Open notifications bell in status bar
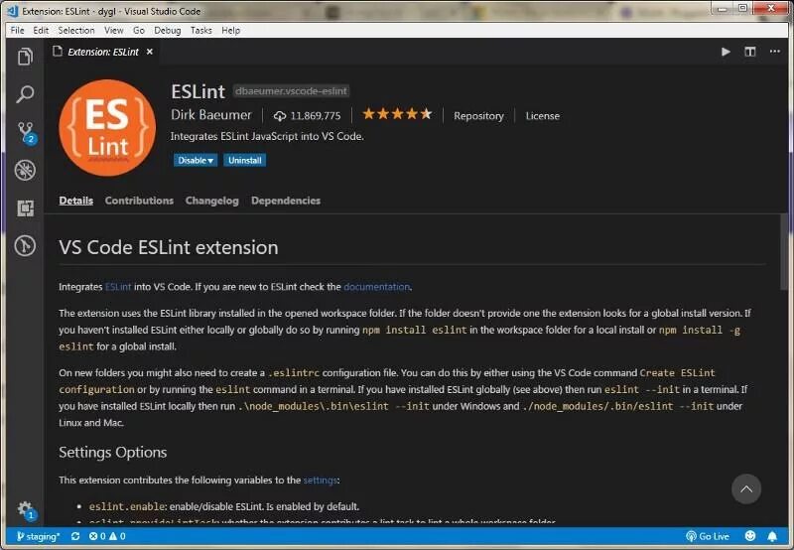794x550 pixels. [772, 536]
